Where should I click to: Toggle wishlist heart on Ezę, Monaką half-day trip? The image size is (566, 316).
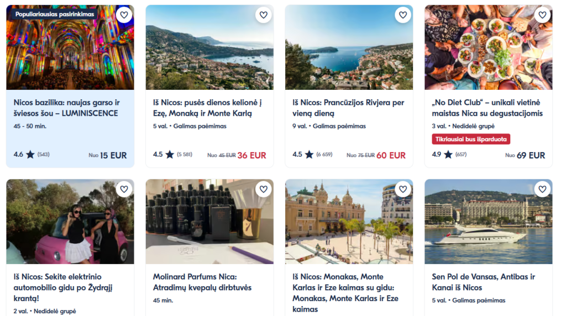pyautogui.click(x=263, y=15)
